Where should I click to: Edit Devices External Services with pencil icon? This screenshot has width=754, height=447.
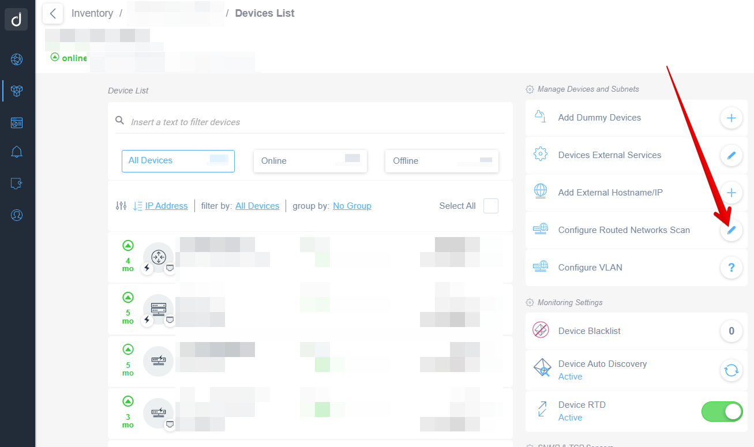(731, 155)
